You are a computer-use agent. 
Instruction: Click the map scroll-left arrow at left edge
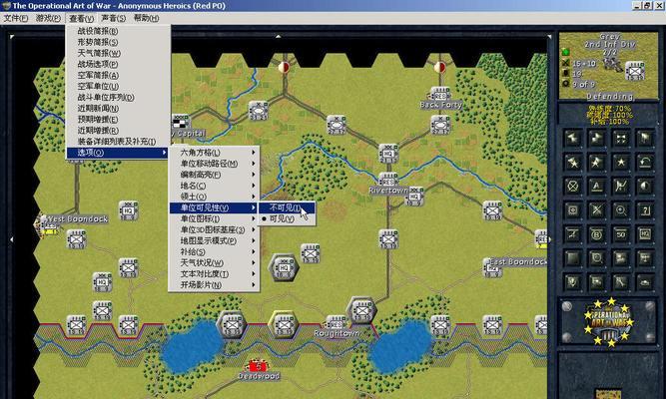coord(11,239)
